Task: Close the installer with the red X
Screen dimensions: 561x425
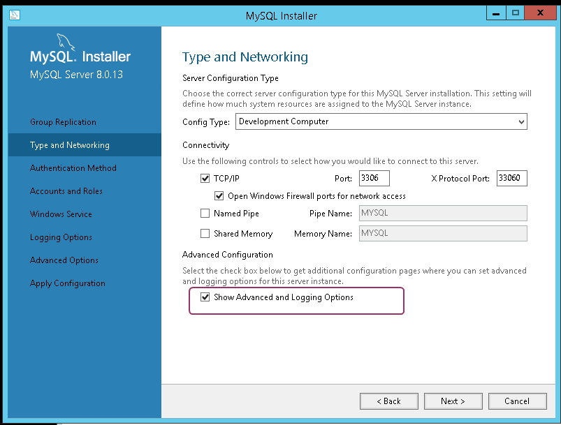Action: (540, 13)
